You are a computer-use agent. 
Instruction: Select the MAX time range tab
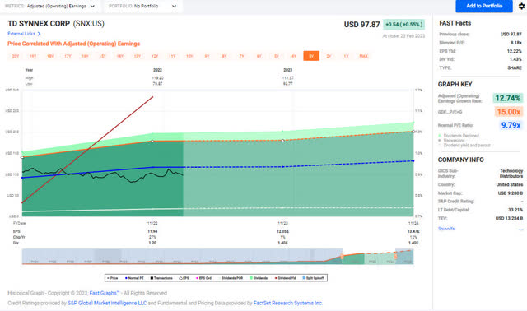coord(363,56)
